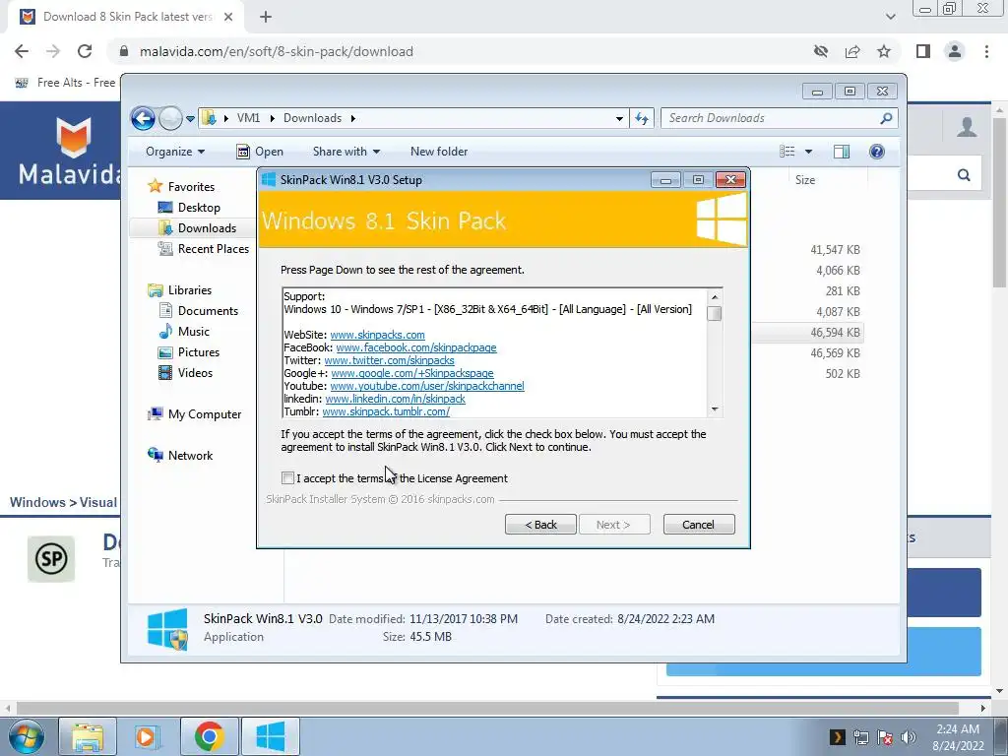Select the file row with 46,594 KB

[809, 333]
